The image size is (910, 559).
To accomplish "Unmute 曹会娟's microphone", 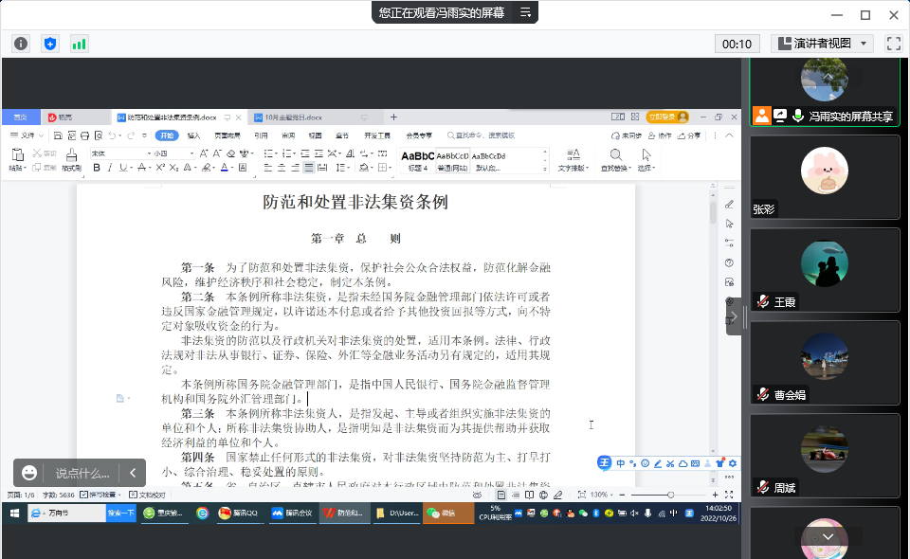I will (x=761, y=391).
